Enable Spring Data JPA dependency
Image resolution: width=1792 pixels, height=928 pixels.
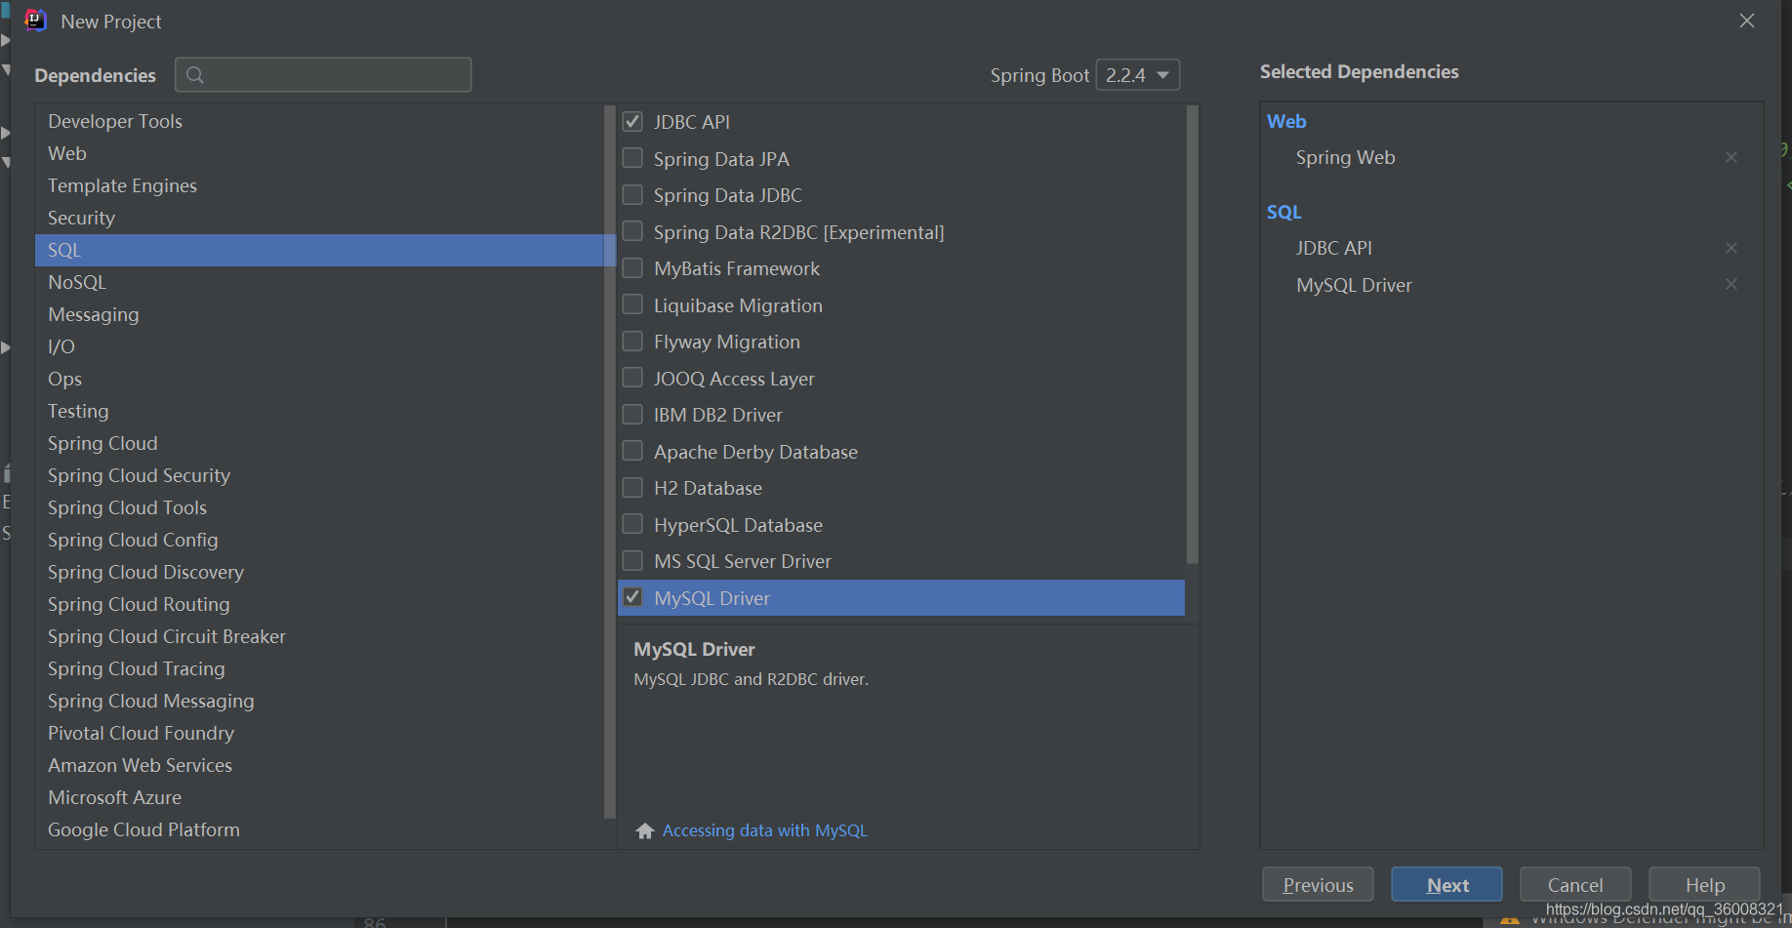(632, 158)
